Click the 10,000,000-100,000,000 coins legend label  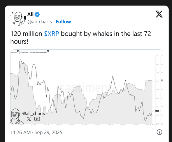(34, 52)
